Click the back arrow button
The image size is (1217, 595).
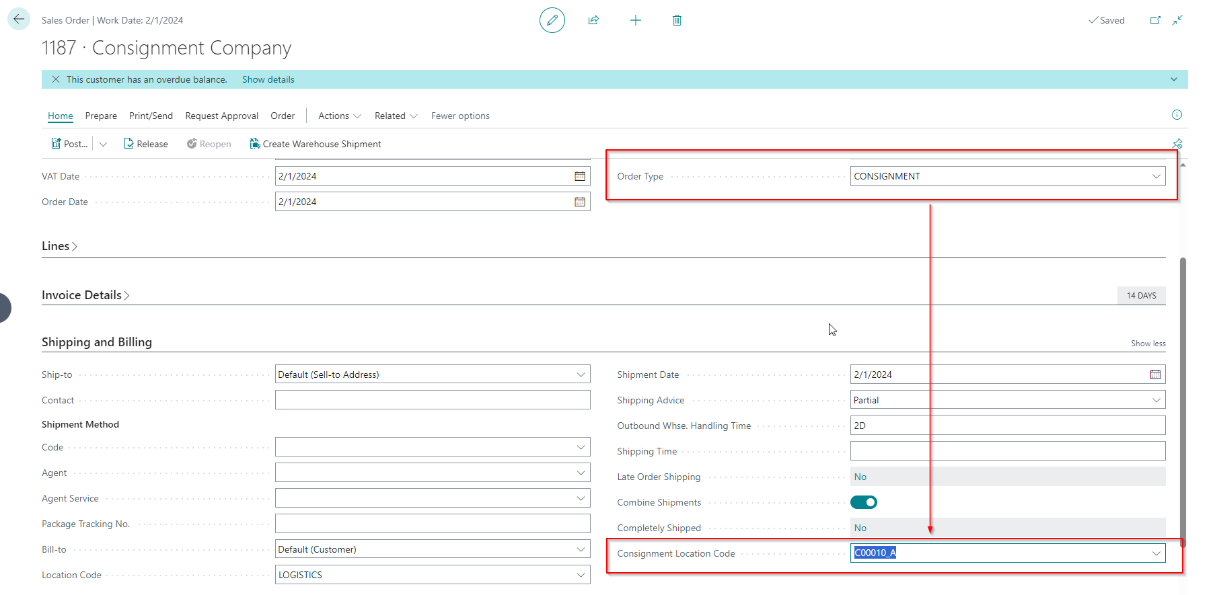pyautogui.click(x=19, y=19)
